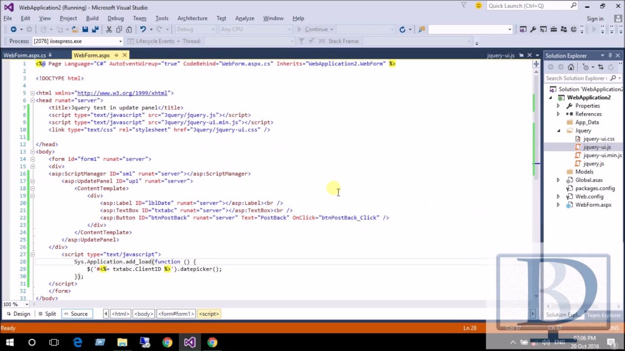Screen dimensions: 625x351
Task: Switch to Split view
Action: click(x=47, y=314)
